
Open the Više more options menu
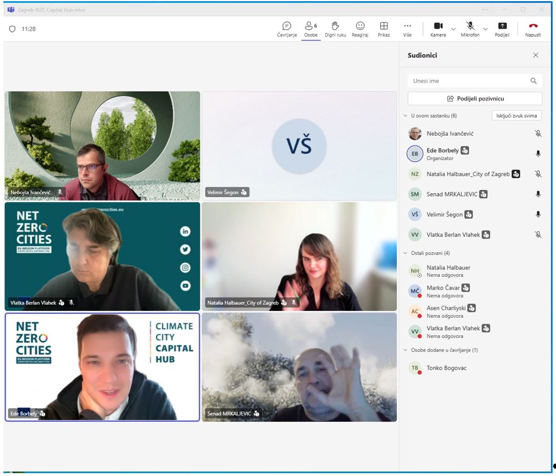407,27
